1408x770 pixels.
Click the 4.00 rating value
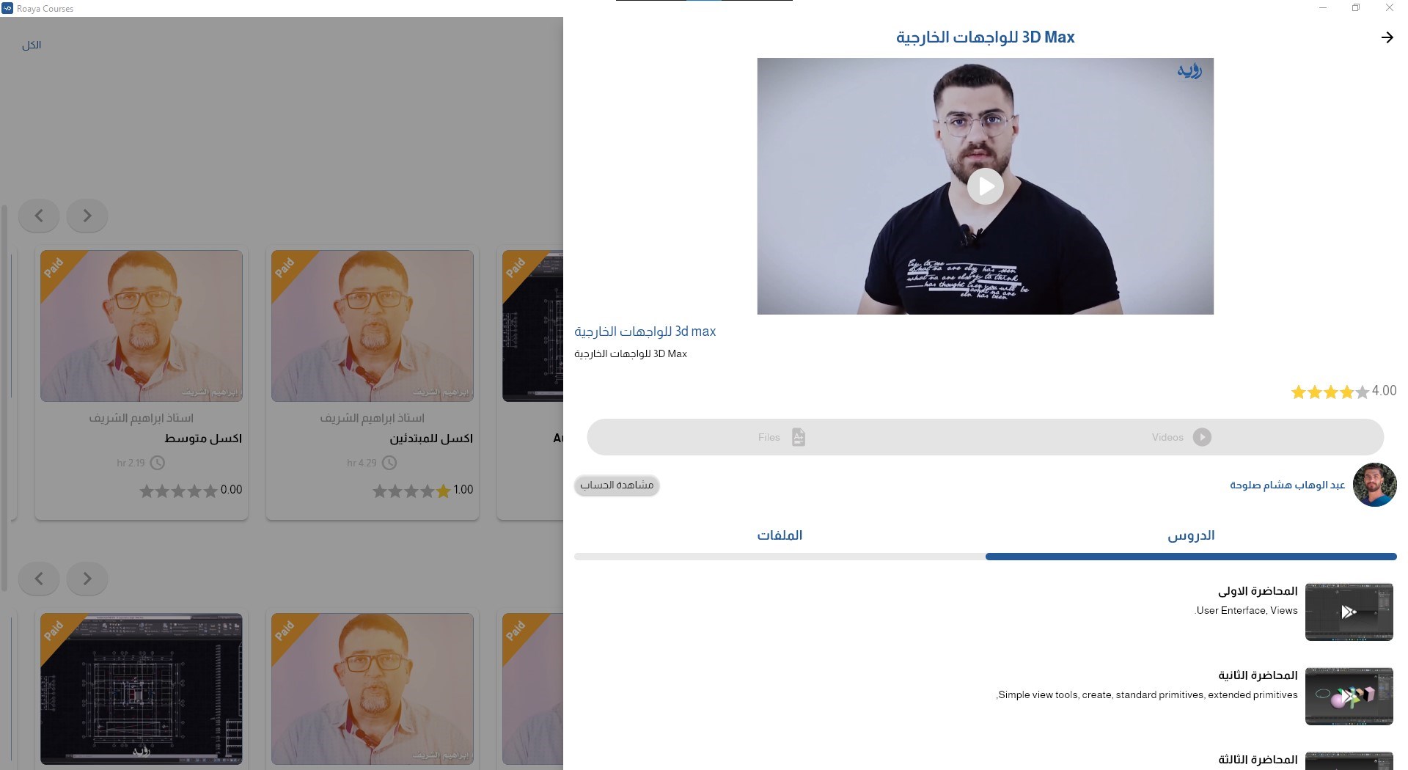pyautogui.click(x=1384, y=391)
